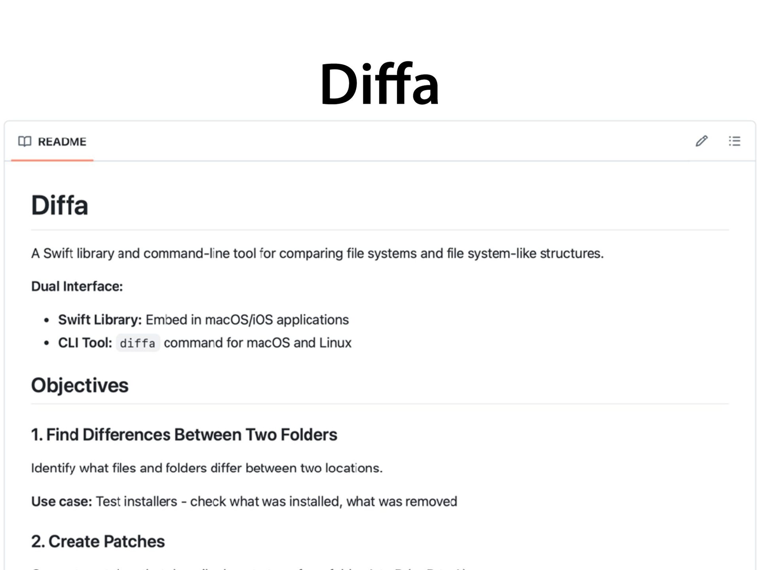760x570 pixels.
Task: Click the Identify what files and folders sentence
Action: coord(207,468)
